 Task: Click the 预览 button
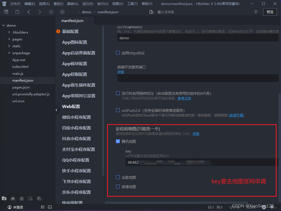(269, 12)
